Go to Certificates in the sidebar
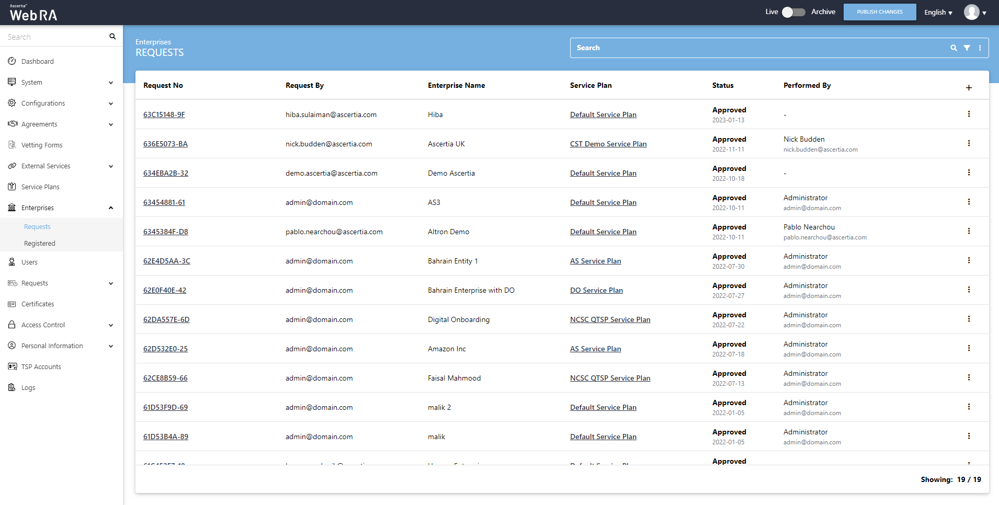Image resolution: width=999 pixels, height=505 pixels. click(38, 304)
